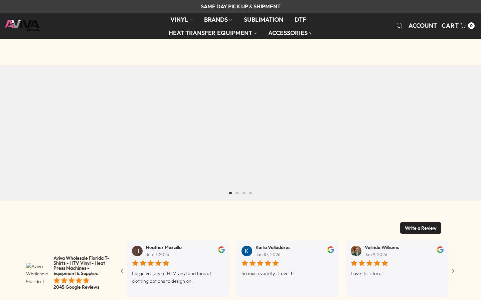
Task: Click Google icon on Heather Mazzillo review
Action: click(221, 250)
